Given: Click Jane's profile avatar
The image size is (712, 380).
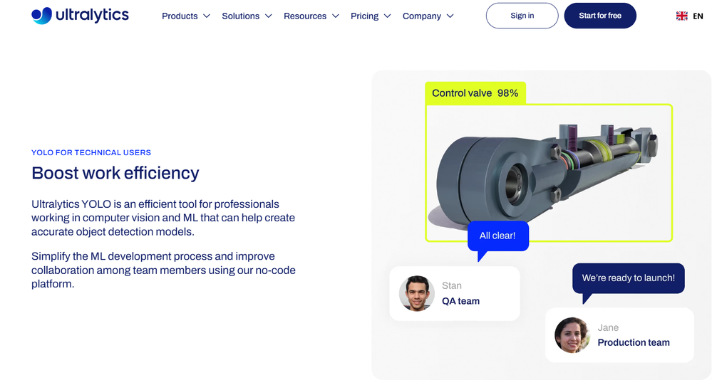Looking at the screenshot, I should [572, 335].
